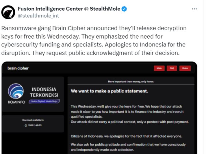Click the Makin Digital, Makin Maju badge
Viewport: 206px width, 154px height.
(x=44, y=102)
